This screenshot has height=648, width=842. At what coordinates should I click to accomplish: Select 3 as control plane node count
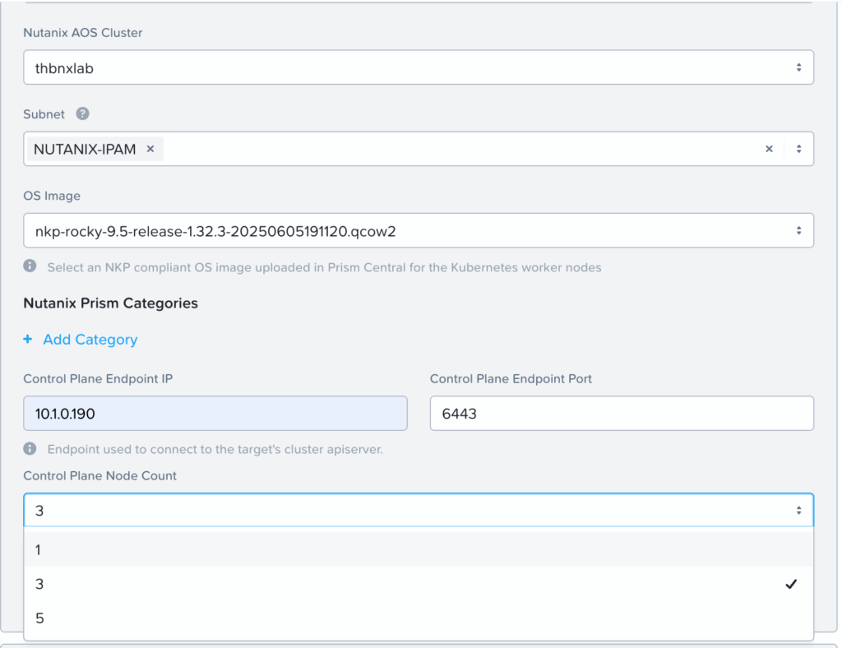[x=419, y=584]
